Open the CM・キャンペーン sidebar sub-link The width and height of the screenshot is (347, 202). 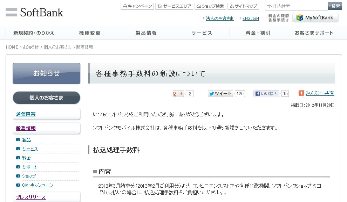tap(38, 185)
